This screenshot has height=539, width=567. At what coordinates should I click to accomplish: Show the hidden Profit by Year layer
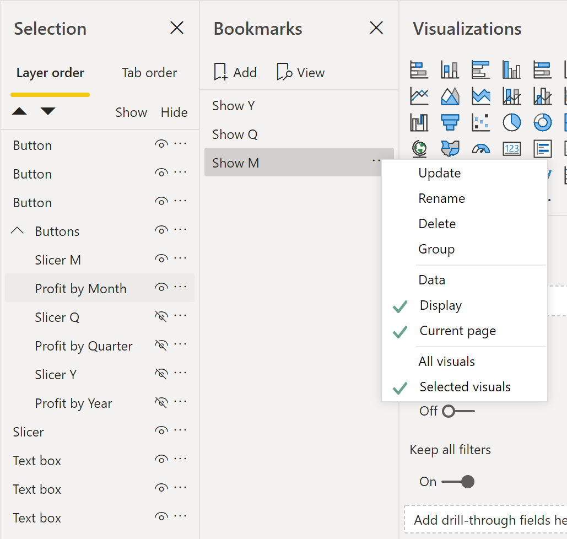coord(161,402)
